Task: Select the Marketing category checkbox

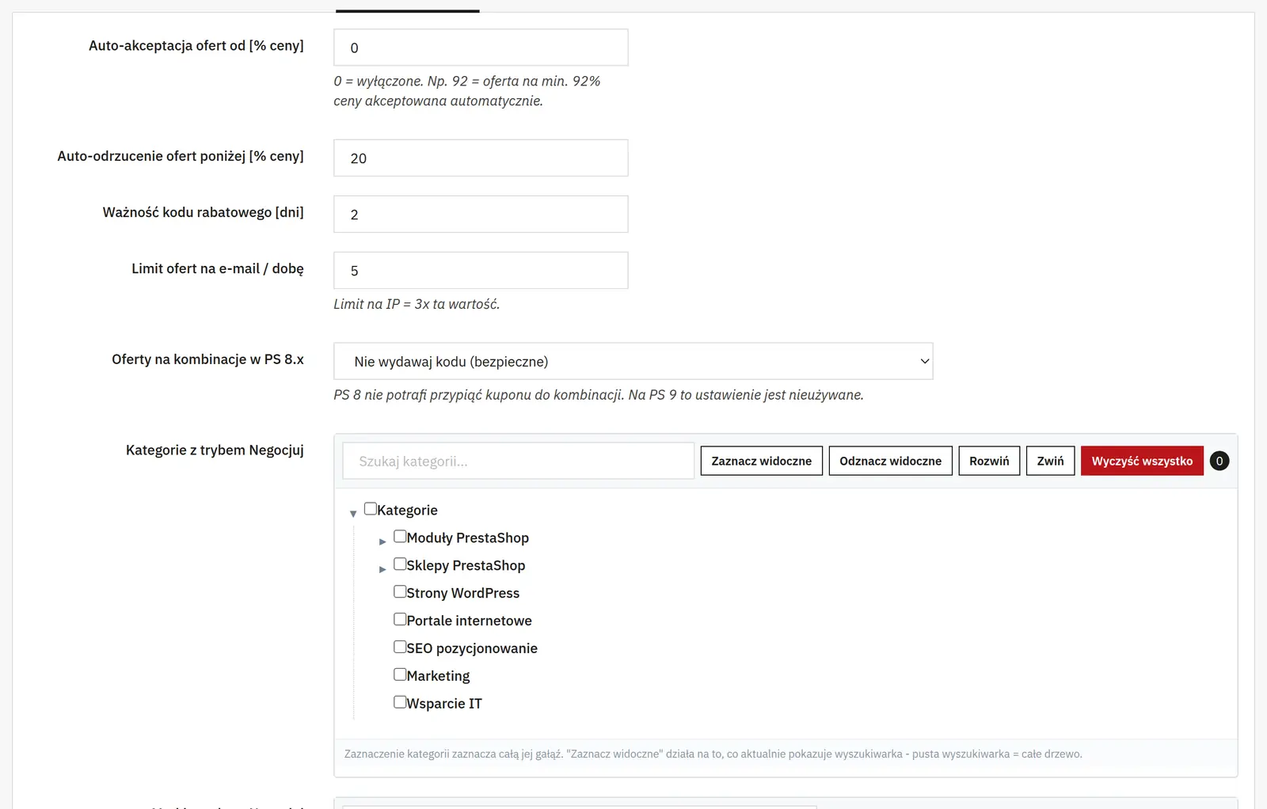Action: tap(400, 675)
